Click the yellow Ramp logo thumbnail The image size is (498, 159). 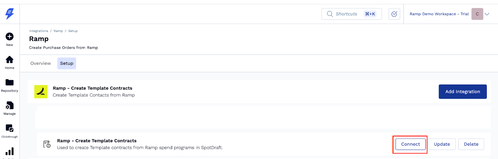click(x=41, y=92)
